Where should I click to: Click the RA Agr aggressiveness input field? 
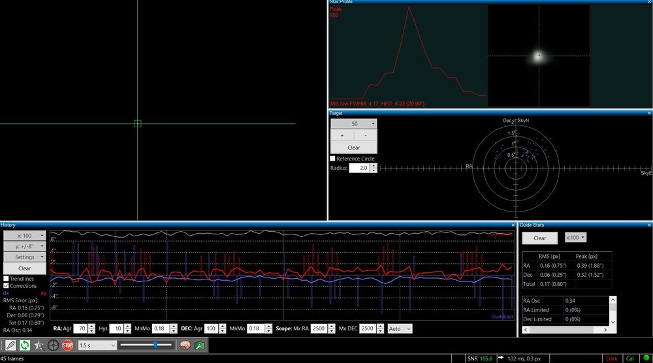coord(80,328)
